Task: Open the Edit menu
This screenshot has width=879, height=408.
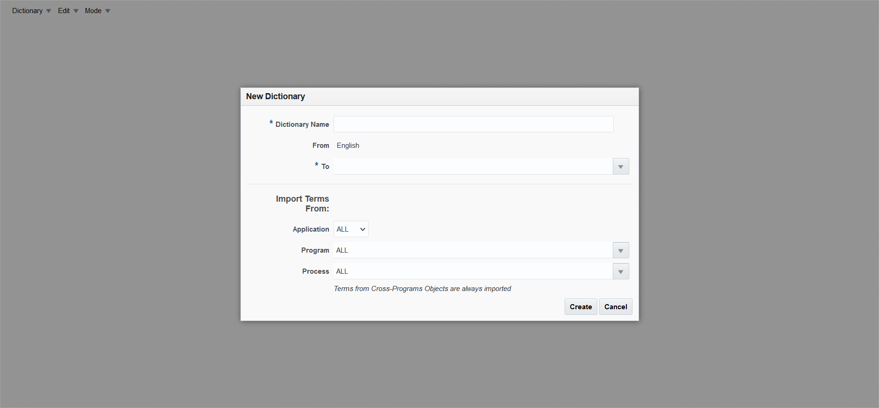Action: (67, 11)
